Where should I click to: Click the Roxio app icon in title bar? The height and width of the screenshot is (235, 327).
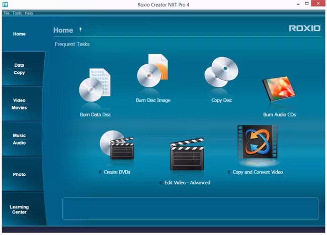(x=5, y=5)
